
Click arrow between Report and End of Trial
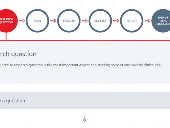coord(147,20)
